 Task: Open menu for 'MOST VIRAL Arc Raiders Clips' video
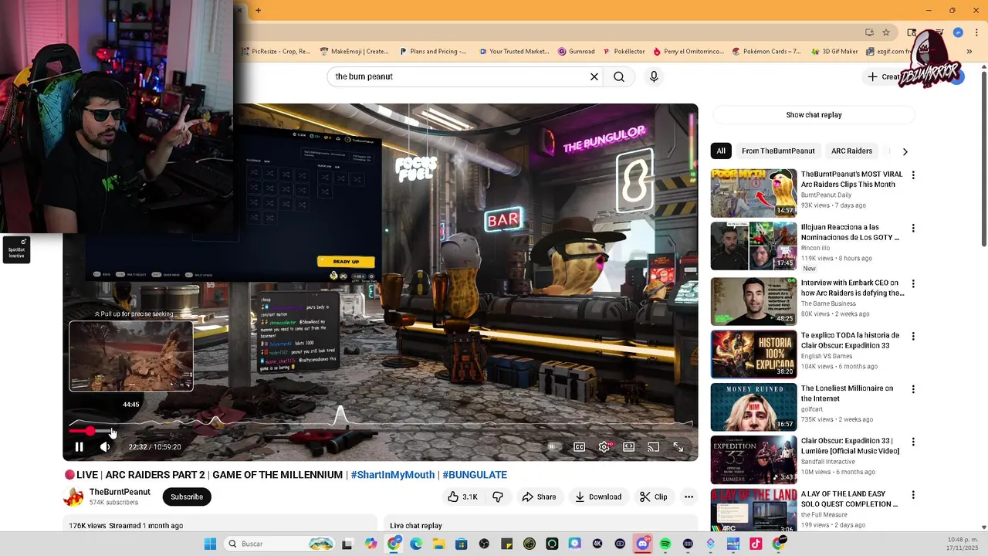click(x=913, y=175)
